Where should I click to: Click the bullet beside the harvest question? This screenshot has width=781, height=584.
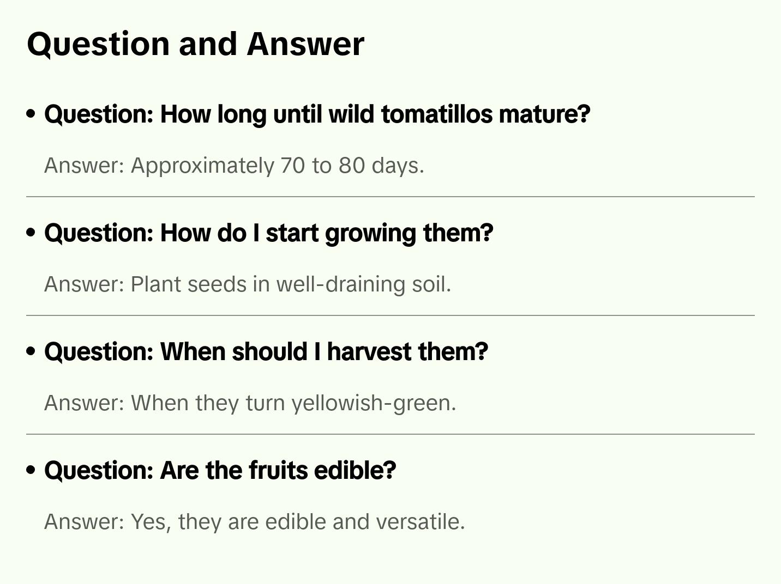click(x=31, y=351)
